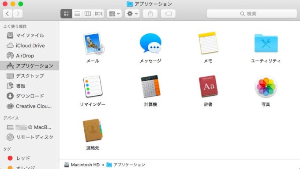This screenshot has height=169, width=300.
Task: Select the 写真 (Photos) app icon
Action: pos(266,86)
